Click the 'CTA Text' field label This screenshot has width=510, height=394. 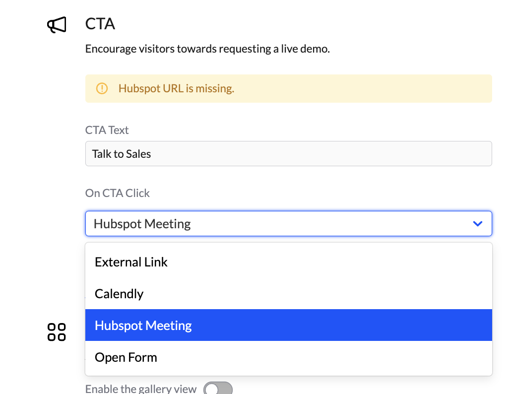point(107,130)
